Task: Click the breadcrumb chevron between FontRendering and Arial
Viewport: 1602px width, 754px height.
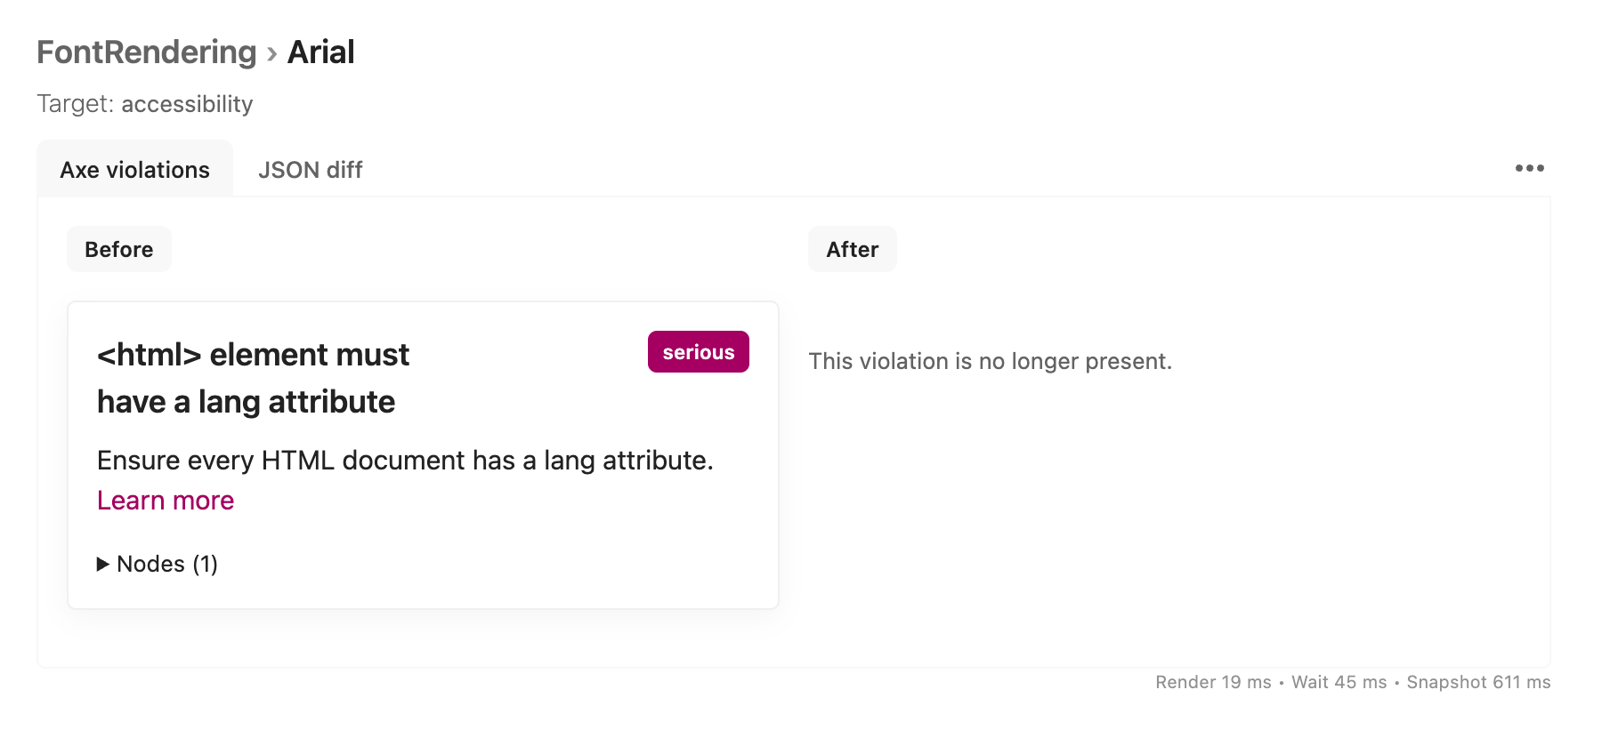Action: click(x=271, y=52)
